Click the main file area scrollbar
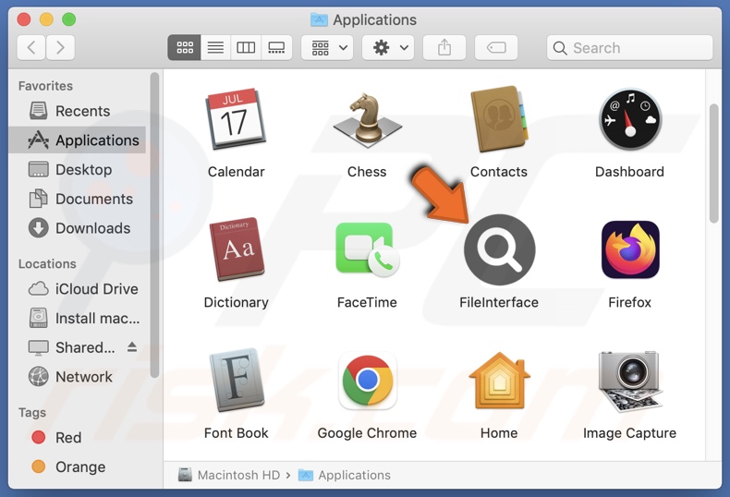Viewport: 730px width, 497px height. 713,164
